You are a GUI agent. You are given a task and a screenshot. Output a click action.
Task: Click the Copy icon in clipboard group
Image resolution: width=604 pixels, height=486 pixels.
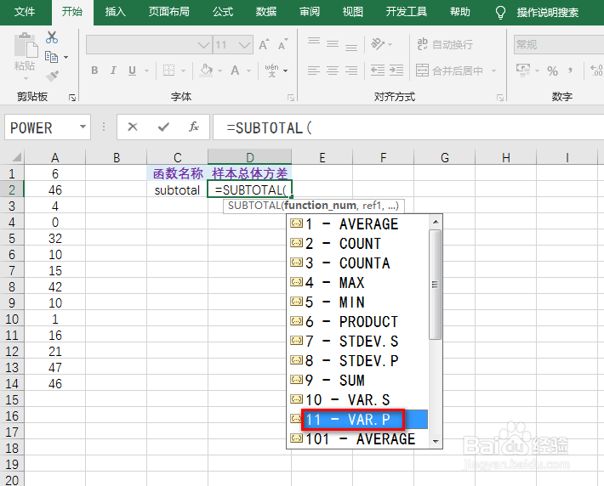(51, 57)
